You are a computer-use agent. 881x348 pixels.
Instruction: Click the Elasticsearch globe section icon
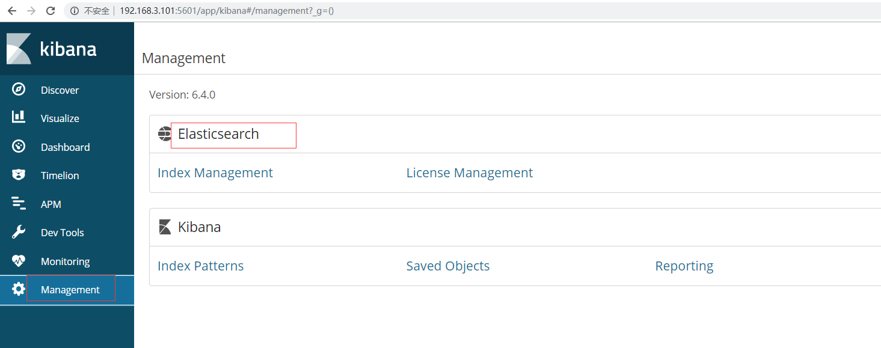click(x=165, y=134)
